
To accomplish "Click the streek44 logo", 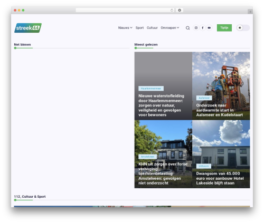I will (x=28, y=28).
